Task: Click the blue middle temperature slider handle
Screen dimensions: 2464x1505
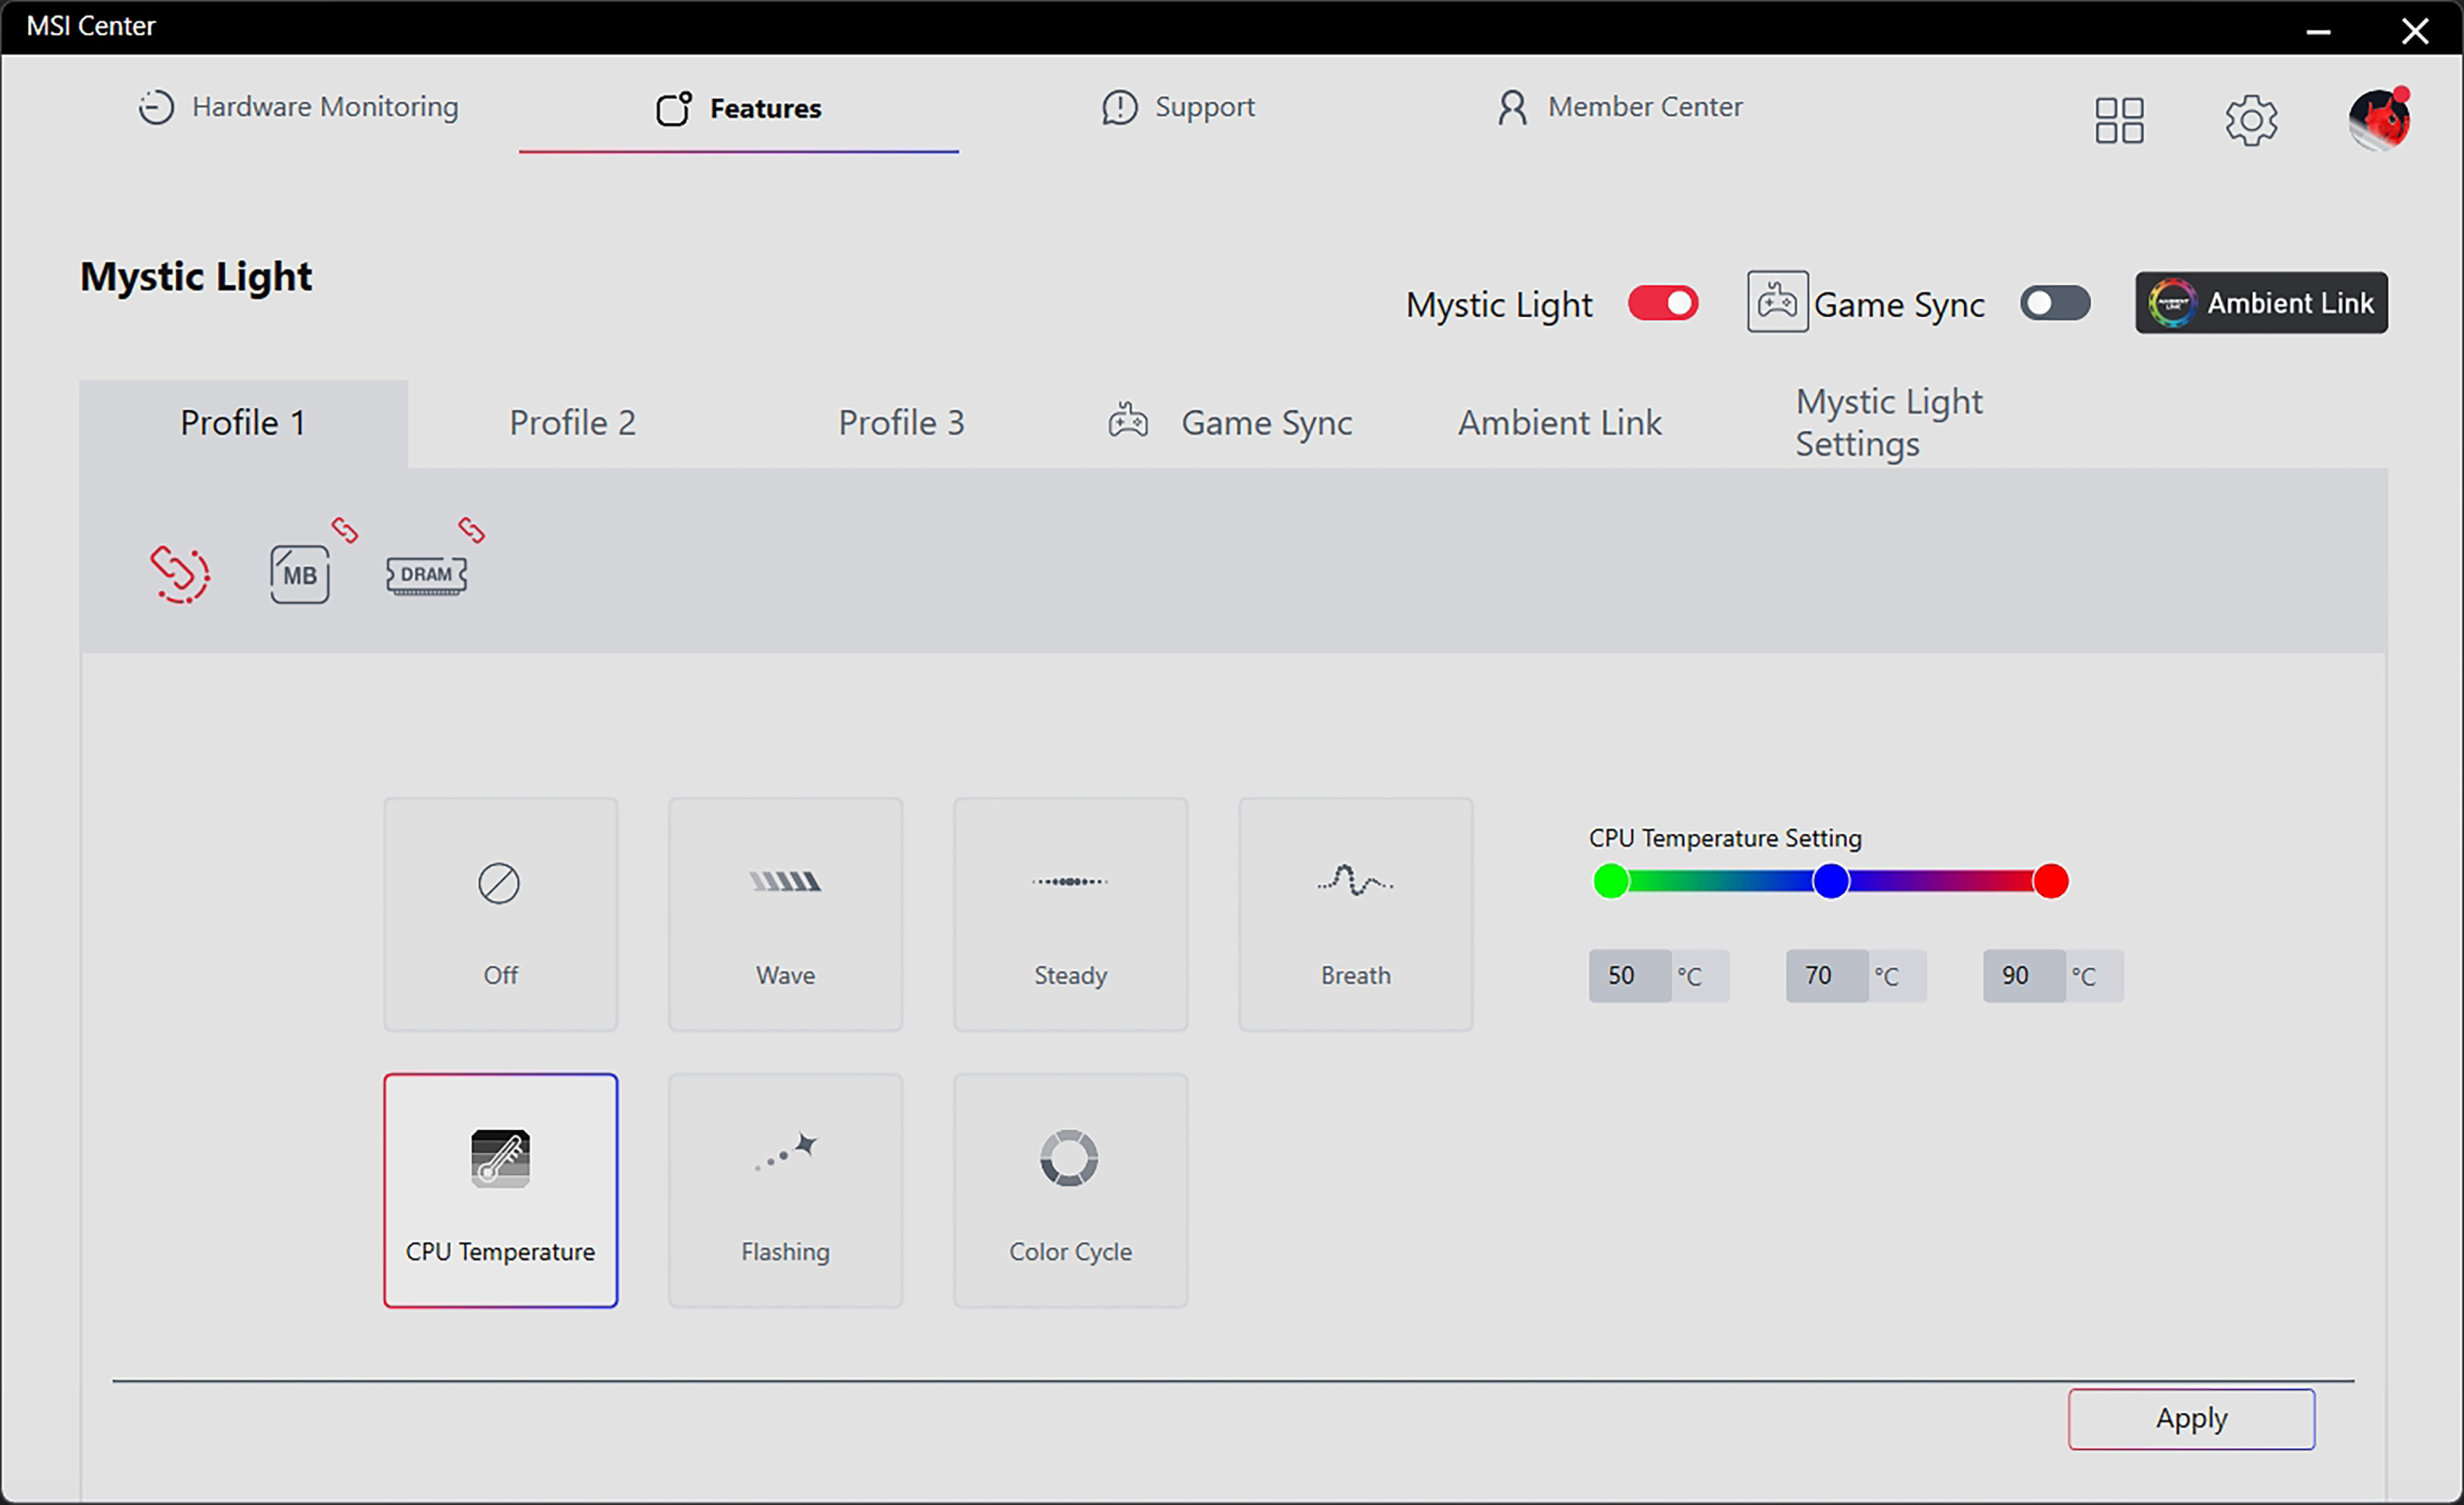Action: (1830, 881)
